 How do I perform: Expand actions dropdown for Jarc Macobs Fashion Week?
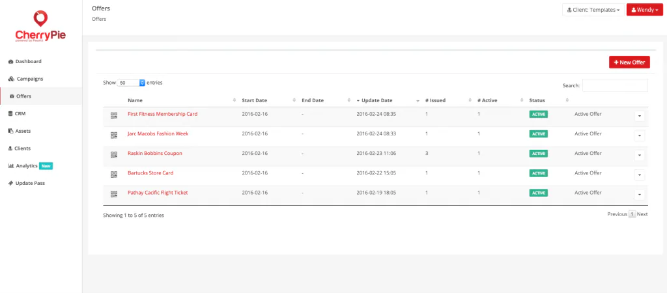(640, 135)
